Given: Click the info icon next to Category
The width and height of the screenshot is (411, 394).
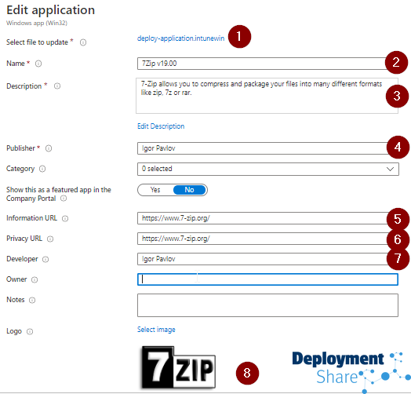Looking at the screenshot, I should [42, 169].
